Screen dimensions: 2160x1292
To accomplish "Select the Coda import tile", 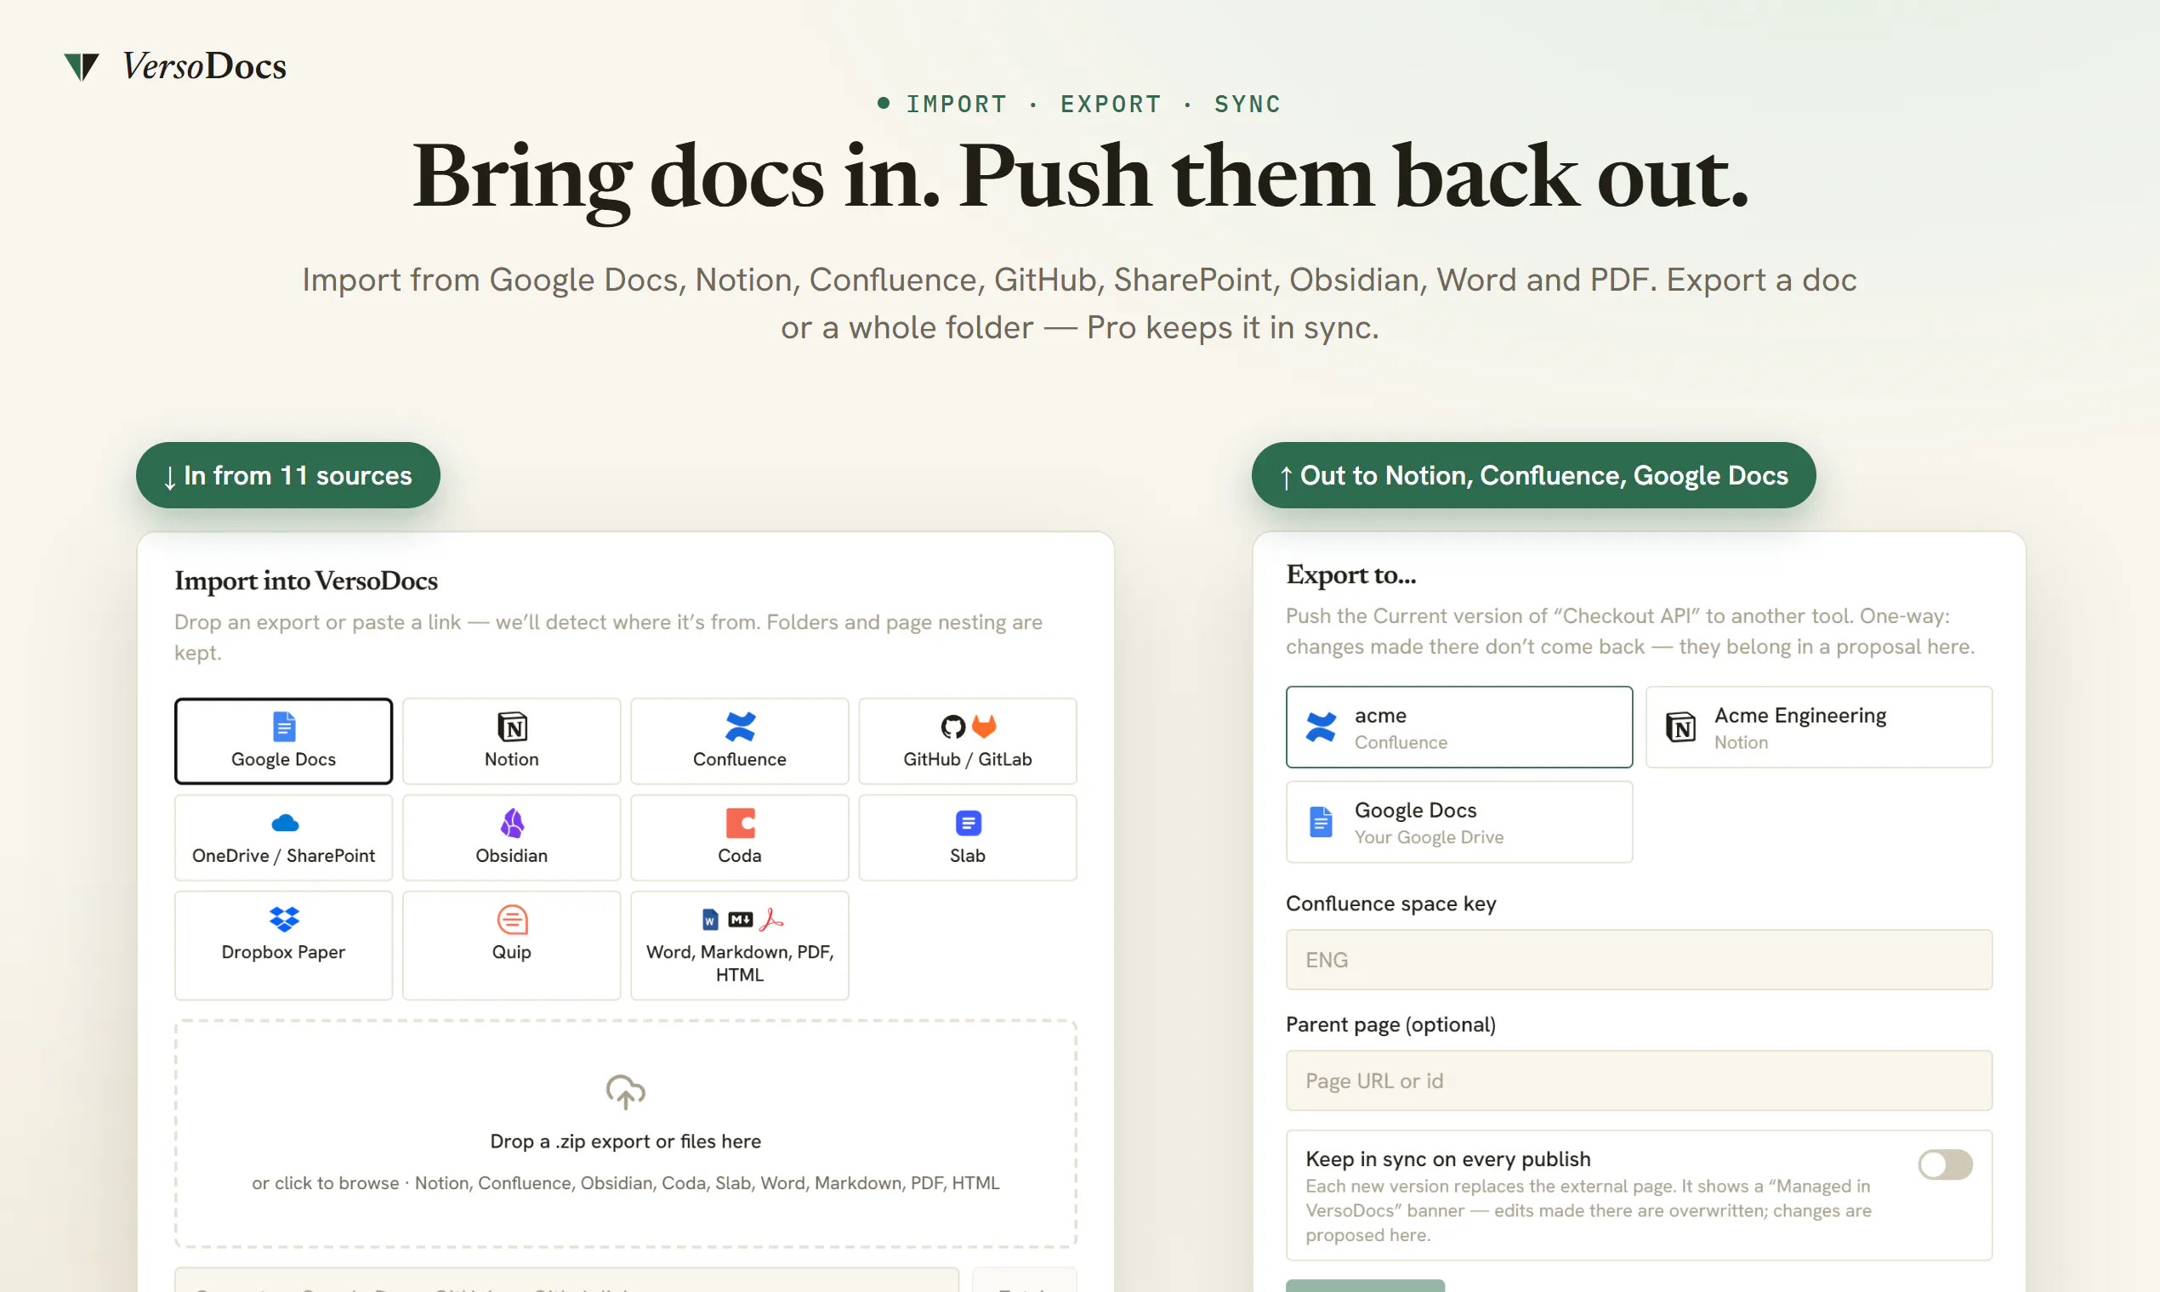I will point(740,837).
